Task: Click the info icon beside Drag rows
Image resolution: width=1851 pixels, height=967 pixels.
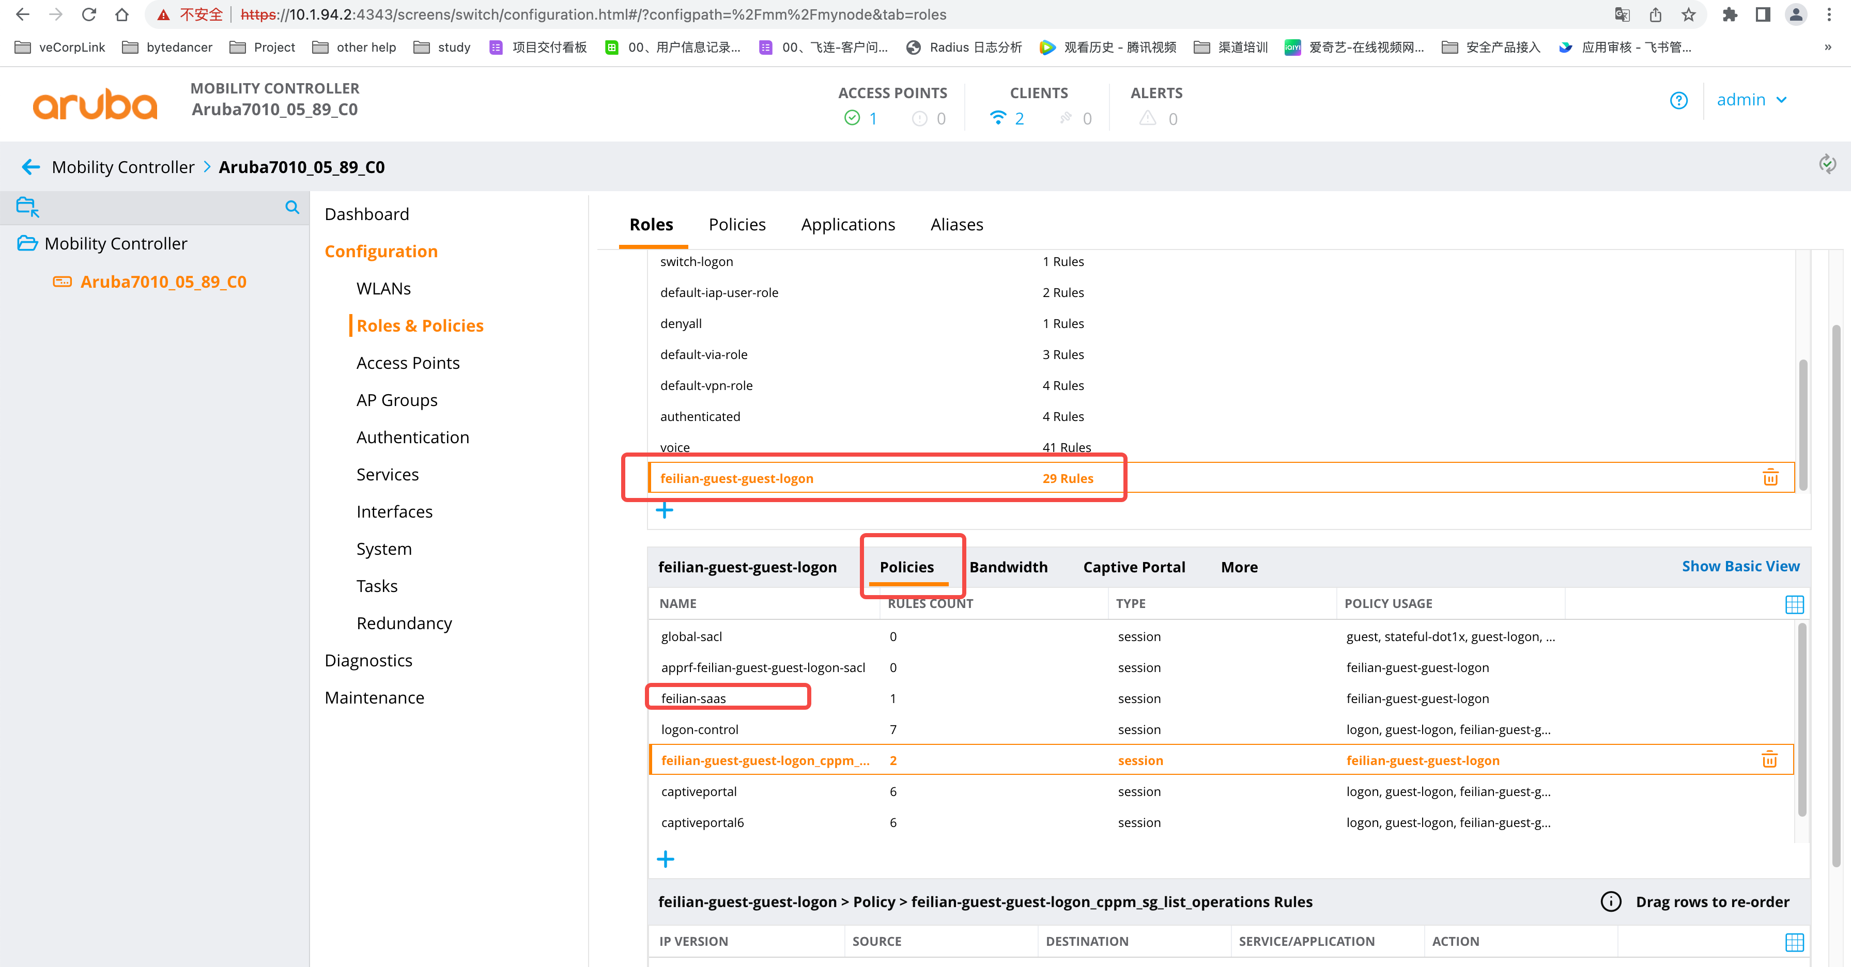Action: (x=1611, y=901)
